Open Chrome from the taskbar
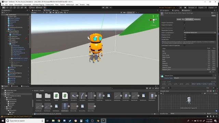Screen dimensions: 219x123 tap(59, 121)
